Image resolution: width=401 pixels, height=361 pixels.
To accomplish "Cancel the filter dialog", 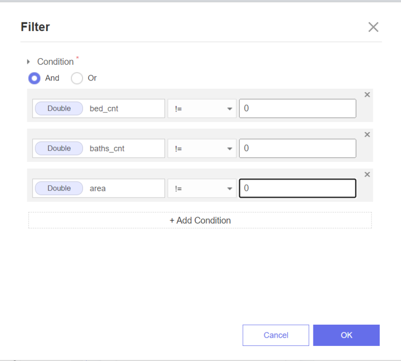I will 275,335.
